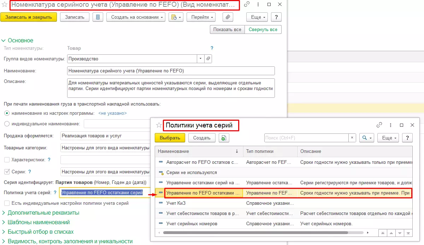
Task: Copy link icon in main window title
Action: (x=247, y=5)
